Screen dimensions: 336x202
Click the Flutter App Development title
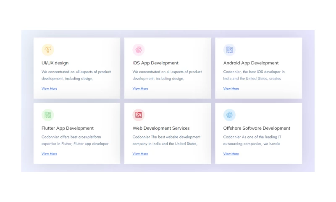(x=68, y=128)
